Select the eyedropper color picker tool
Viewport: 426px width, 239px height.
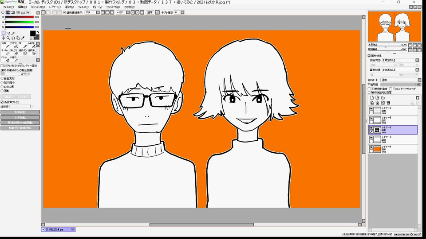tap(23, 39)
